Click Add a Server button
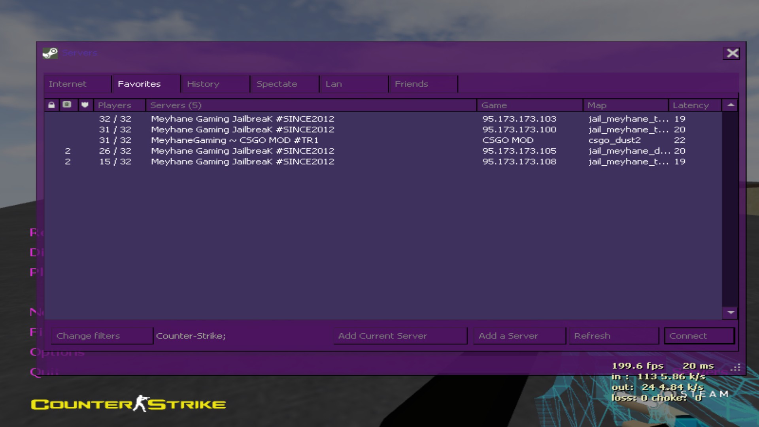 [519, 336]
